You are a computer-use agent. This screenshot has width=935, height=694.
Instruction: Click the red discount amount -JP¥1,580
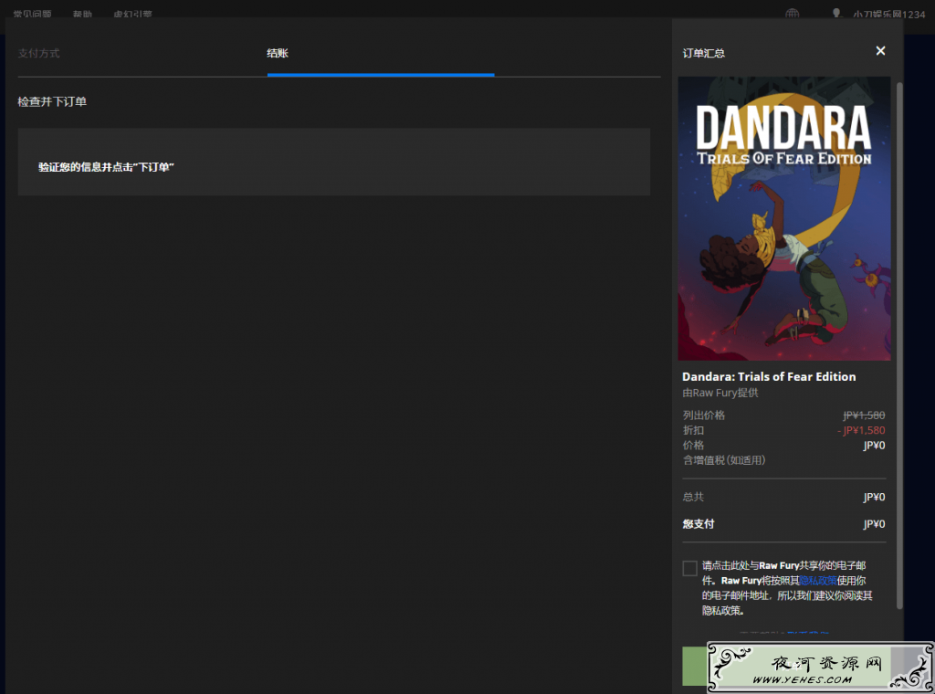pos(861,430)
